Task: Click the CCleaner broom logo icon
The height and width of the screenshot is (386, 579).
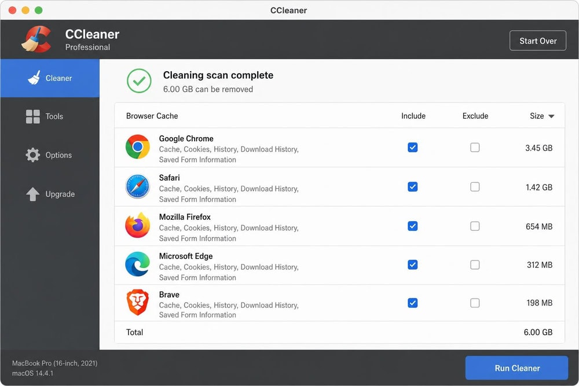Action: click(x=36, y=39)
